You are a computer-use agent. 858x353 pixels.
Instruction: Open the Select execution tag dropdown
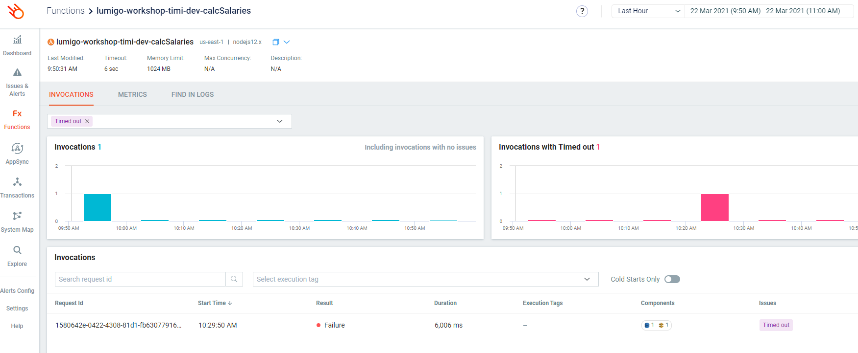425,279
